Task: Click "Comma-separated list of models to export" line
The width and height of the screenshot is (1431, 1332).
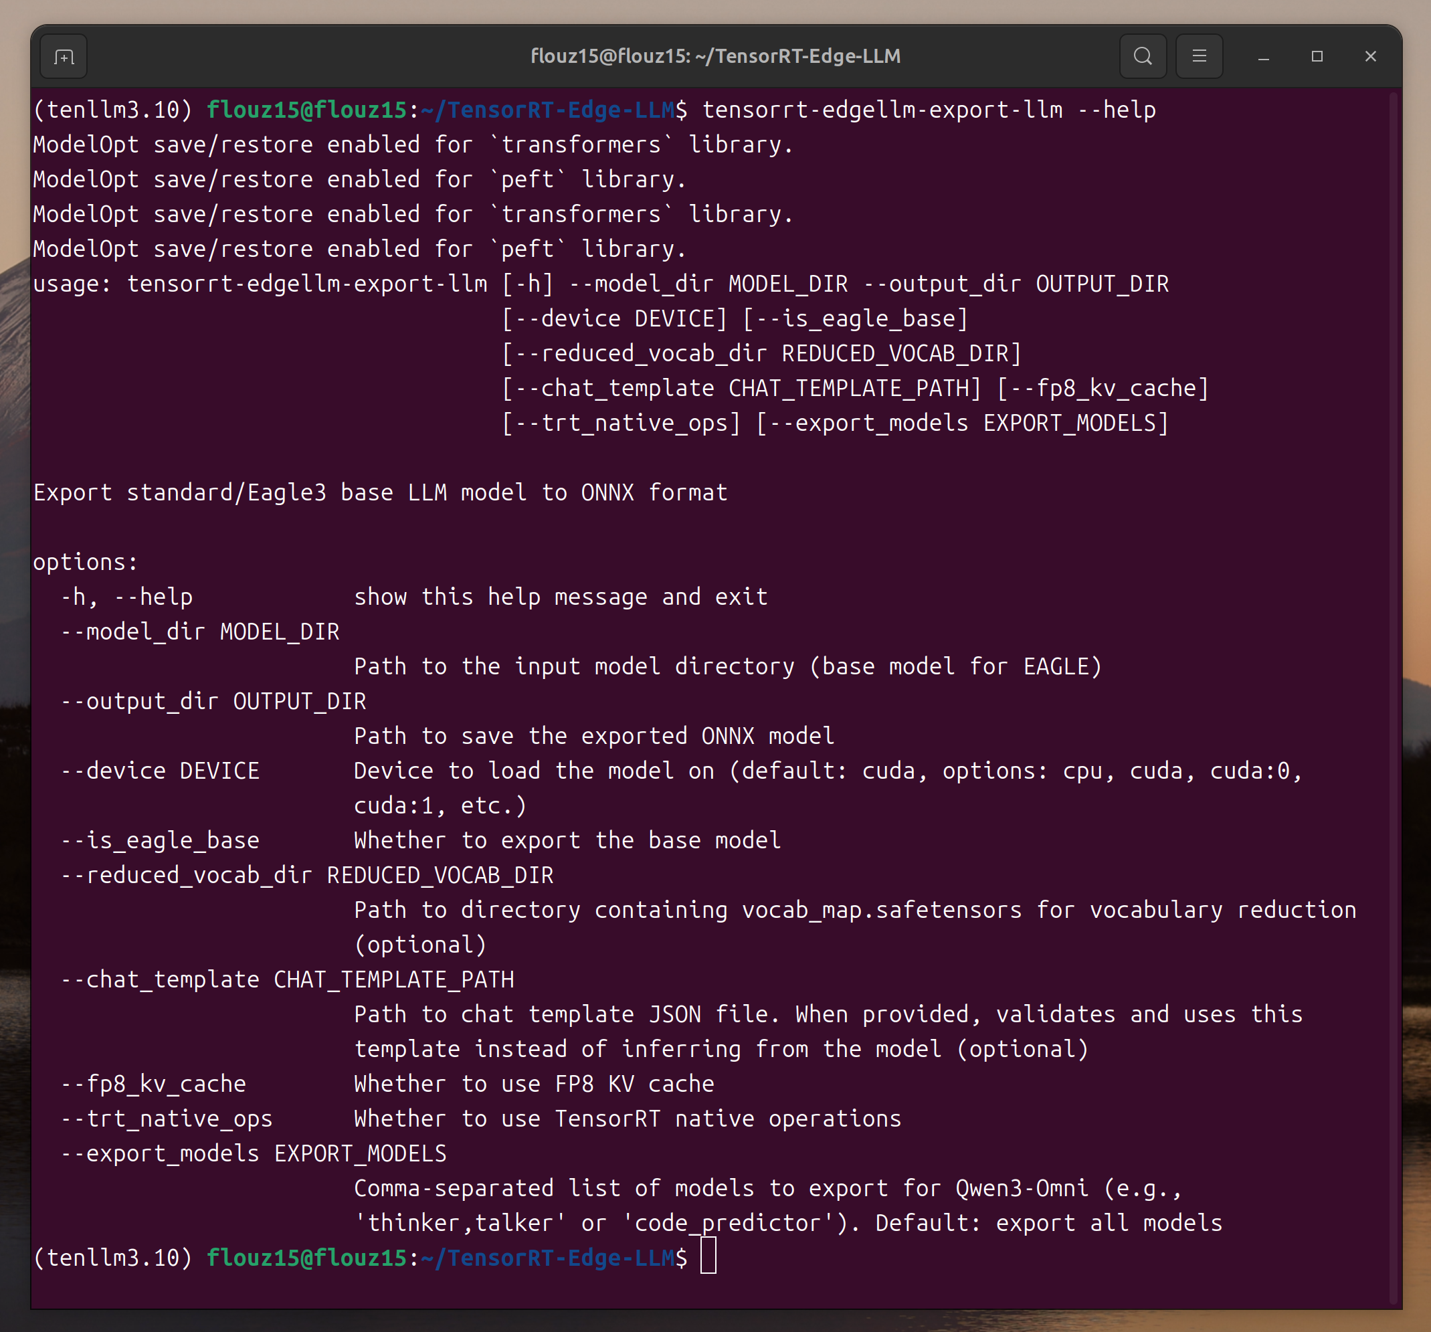Action: coord(768,1189)
